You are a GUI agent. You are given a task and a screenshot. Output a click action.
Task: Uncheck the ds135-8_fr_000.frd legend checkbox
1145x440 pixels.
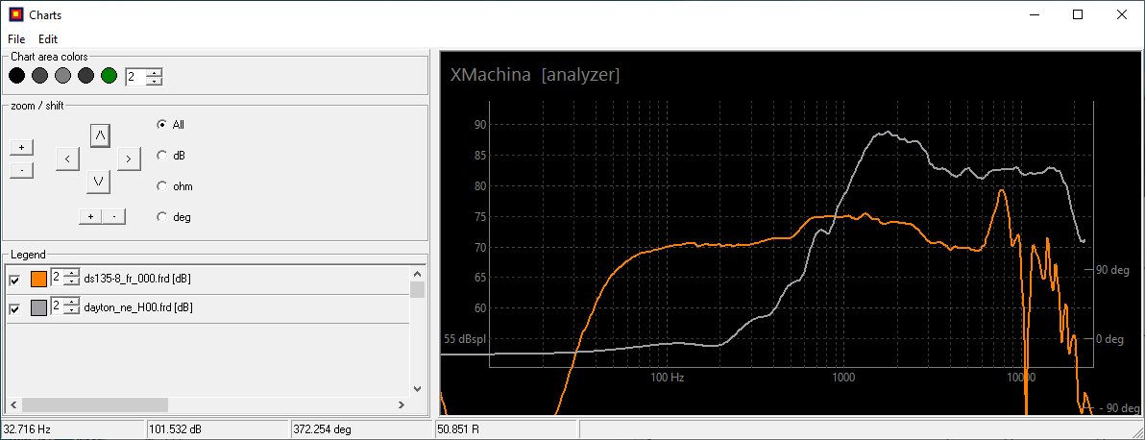pos(14,281)
